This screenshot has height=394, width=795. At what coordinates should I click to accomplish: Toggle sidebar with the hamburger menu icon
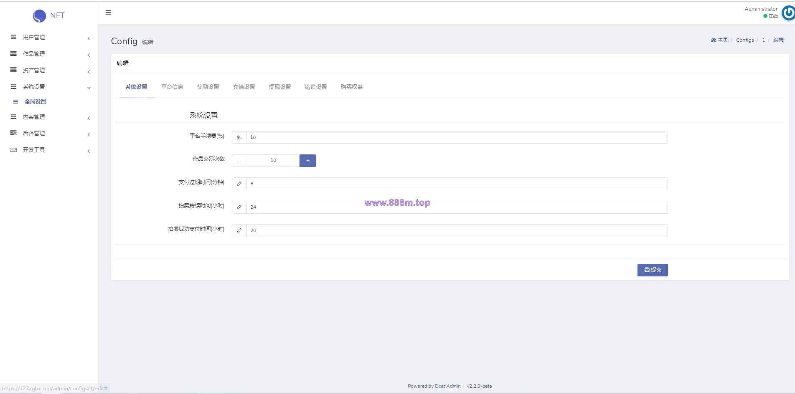[x=108, y=13]
